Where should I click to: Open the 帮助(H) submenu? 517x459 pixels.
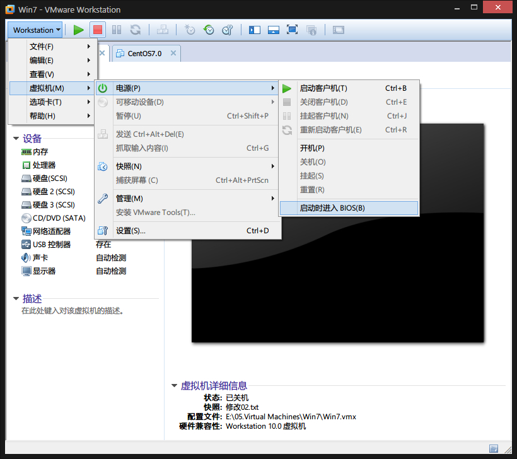coord(53,116)
